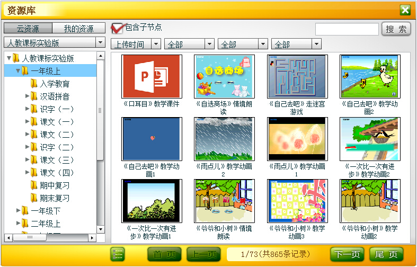Select the《雨点儿》教学动画2 rain thumbnail

point(224,139)
